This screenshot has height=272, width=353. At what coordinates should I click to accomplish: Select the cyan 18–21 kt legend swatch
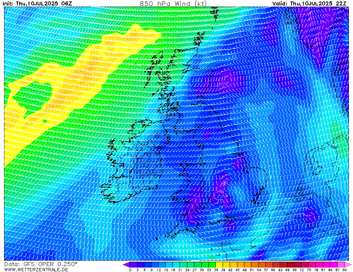pos(176,265)
